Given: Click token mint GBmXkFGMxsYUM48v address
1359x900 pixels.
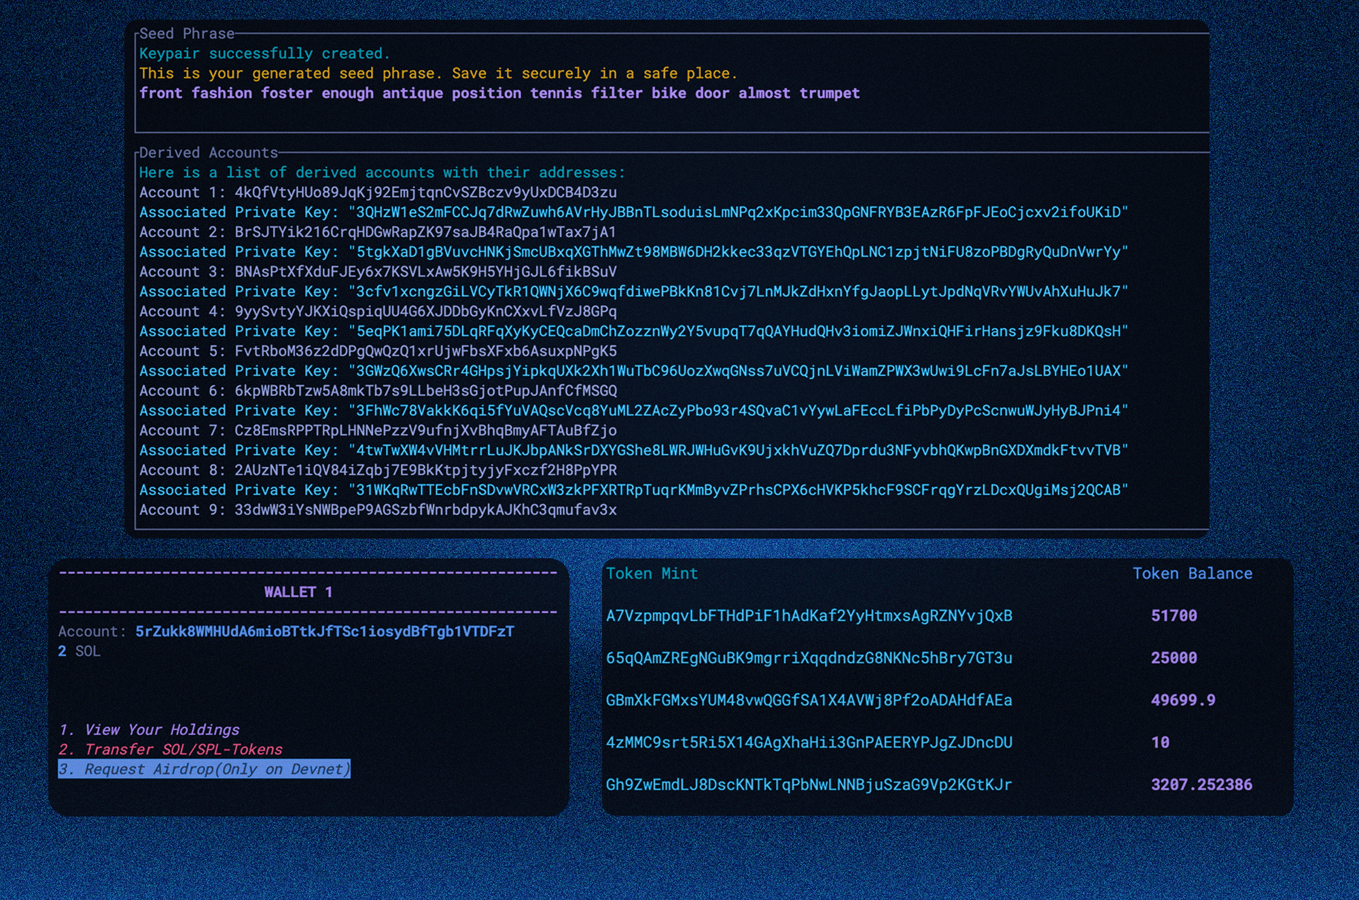Looking at the screenshot, I should pyautogui.click(x=809, y=700).
